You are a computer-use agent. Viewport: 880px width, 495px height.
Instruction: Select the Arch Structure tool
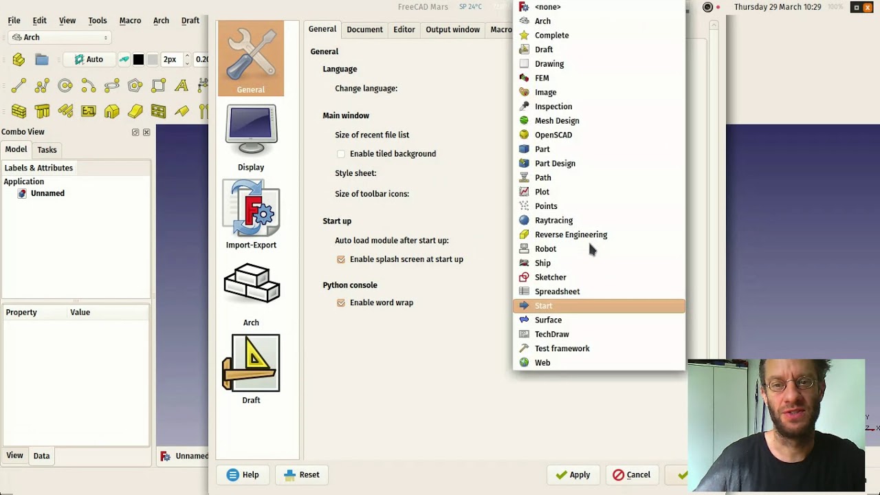click(42, 111)
